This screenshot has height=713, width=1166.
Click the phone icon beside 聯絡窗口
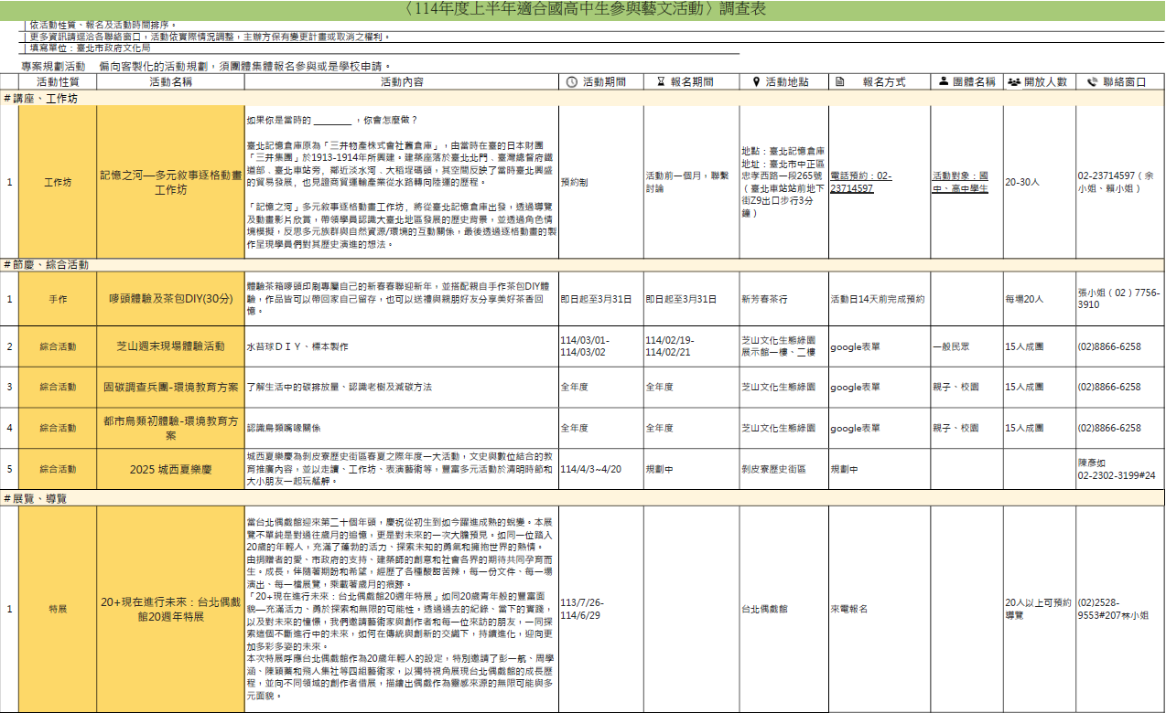1092,81
